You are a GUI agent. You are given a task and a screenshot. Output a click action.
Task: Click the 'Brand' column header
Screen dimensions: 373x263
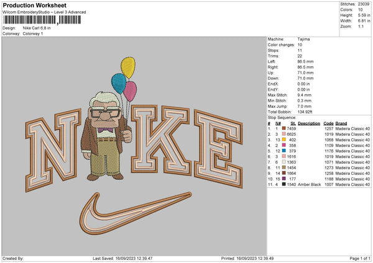(341, 123)
